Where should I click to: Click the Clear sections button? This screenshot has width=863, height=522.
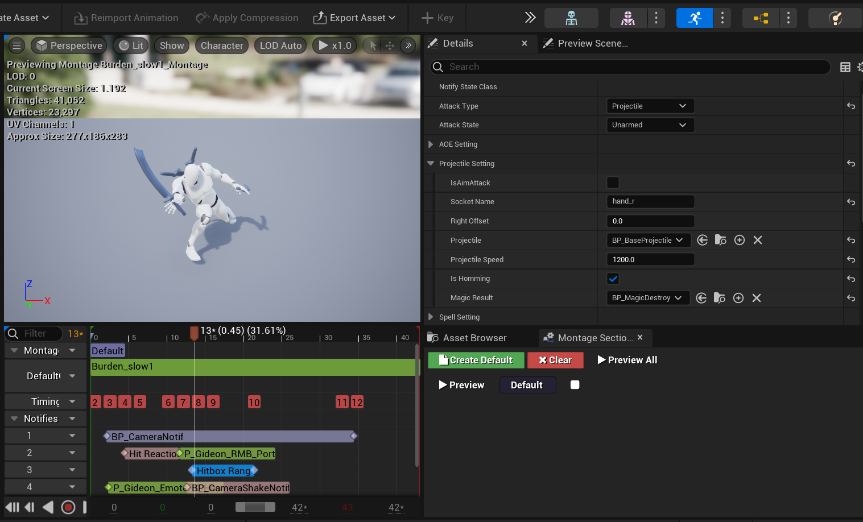pyautogui.click(x=555, y=360)
